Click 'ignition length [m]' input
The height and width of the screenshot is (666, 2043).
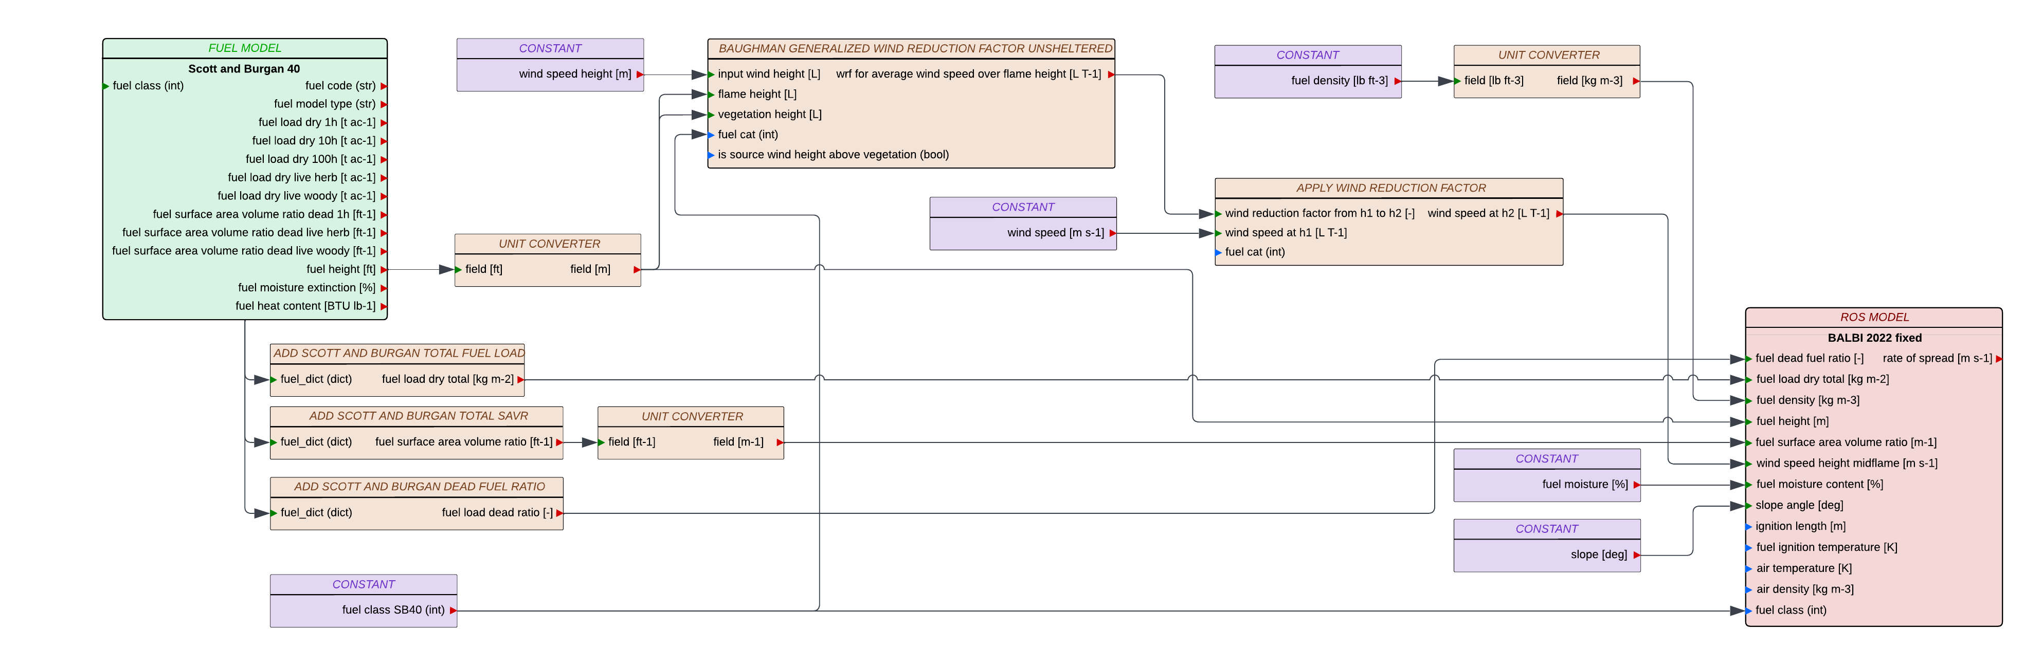(x=1800, y=526)
